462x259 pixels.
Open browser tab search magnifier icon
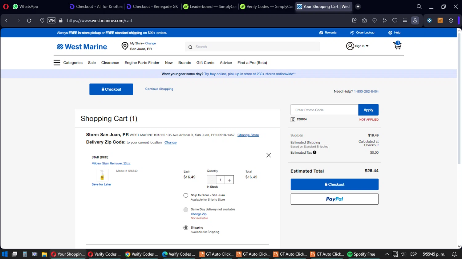coord(419,6)
